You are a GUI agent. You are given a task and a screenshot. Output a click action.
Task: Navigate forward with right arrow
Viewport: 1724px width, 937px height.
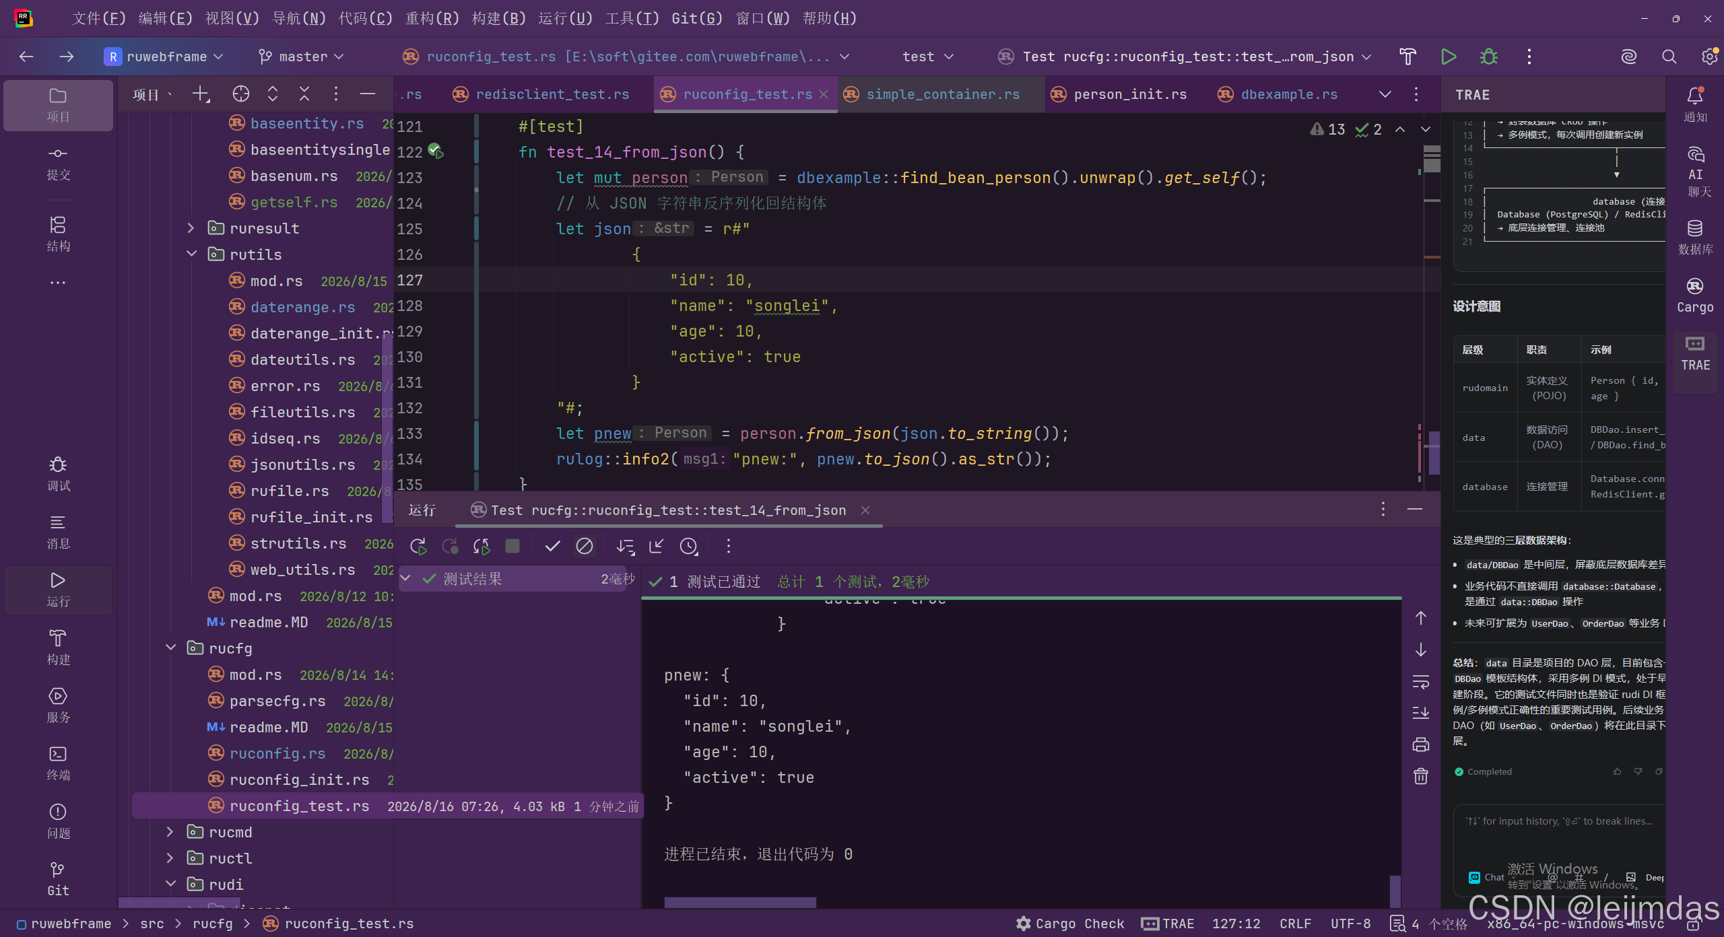point(66,57)
